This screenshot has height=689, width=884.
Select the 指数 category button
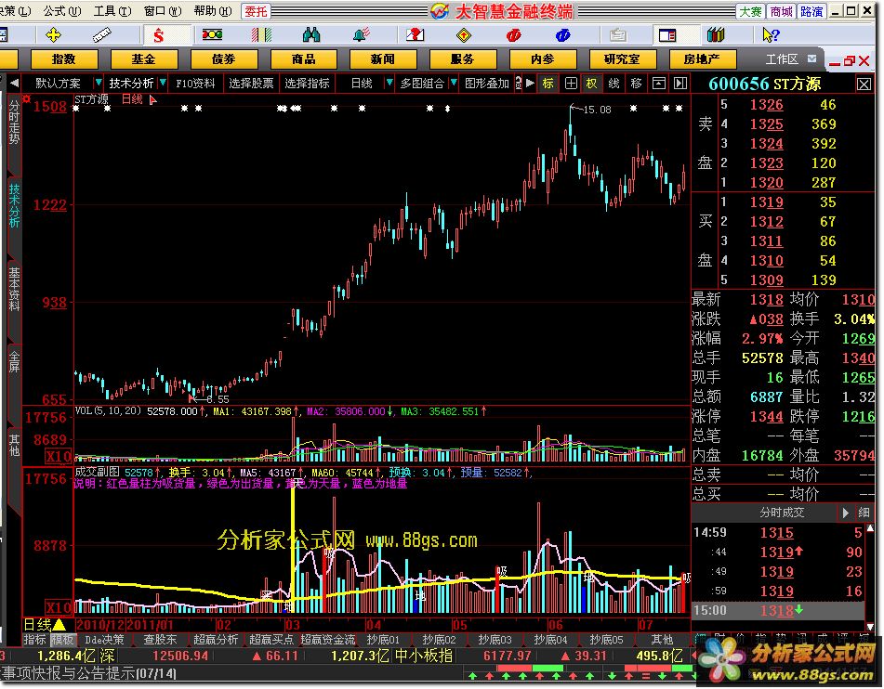pyautogui.click(x=64, y=59)
